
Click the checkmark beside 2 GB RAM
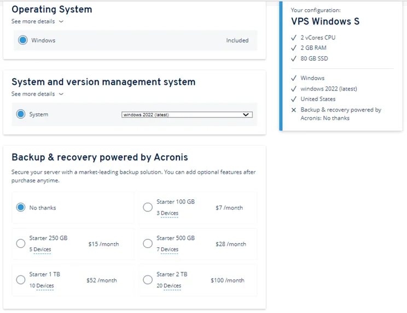pyautogui.click(x=294, y=48)
